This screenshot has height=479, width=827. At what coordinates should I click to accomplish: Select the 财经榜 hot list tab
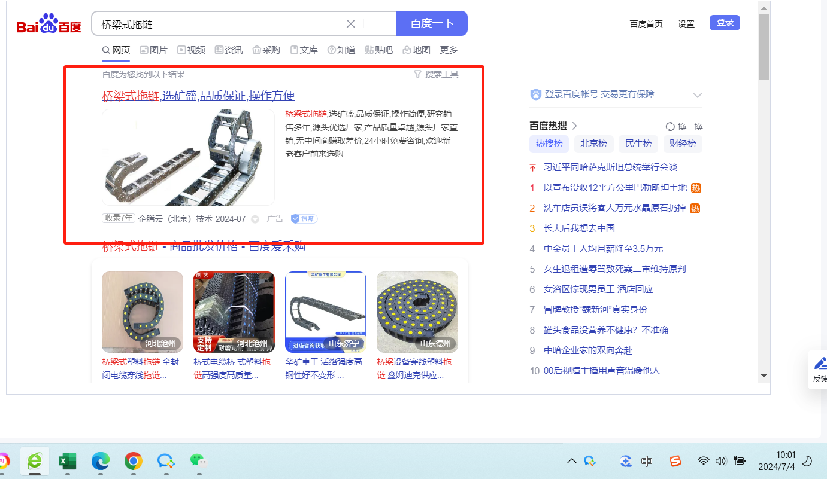(x=683, y=144)
